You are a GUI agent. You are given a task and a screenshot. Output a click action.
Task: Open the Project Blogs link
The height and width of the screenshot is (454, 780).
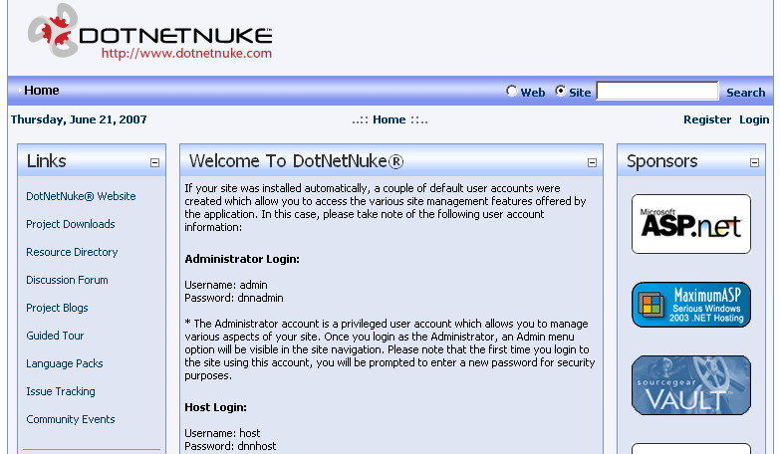57,308
